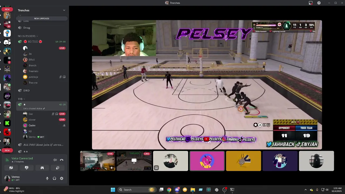Open the terminal app in taskbar

pyautogui.click(x=232, y=190)
